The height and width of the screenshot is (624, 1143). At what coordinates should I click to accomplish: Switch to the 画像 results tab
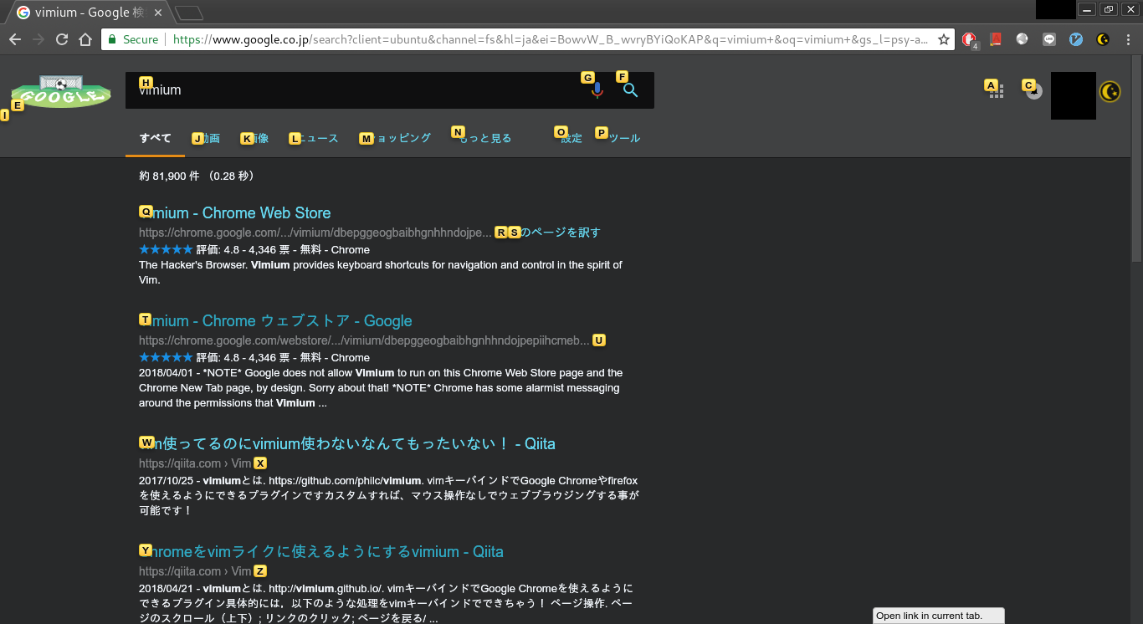tap(256, 138)
